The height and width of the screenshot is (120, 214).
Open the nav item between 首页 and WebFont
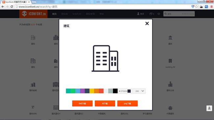65,14
